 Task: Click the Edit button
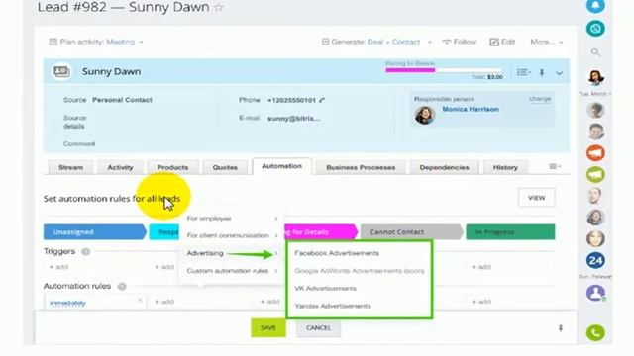(x=502, y=42)
